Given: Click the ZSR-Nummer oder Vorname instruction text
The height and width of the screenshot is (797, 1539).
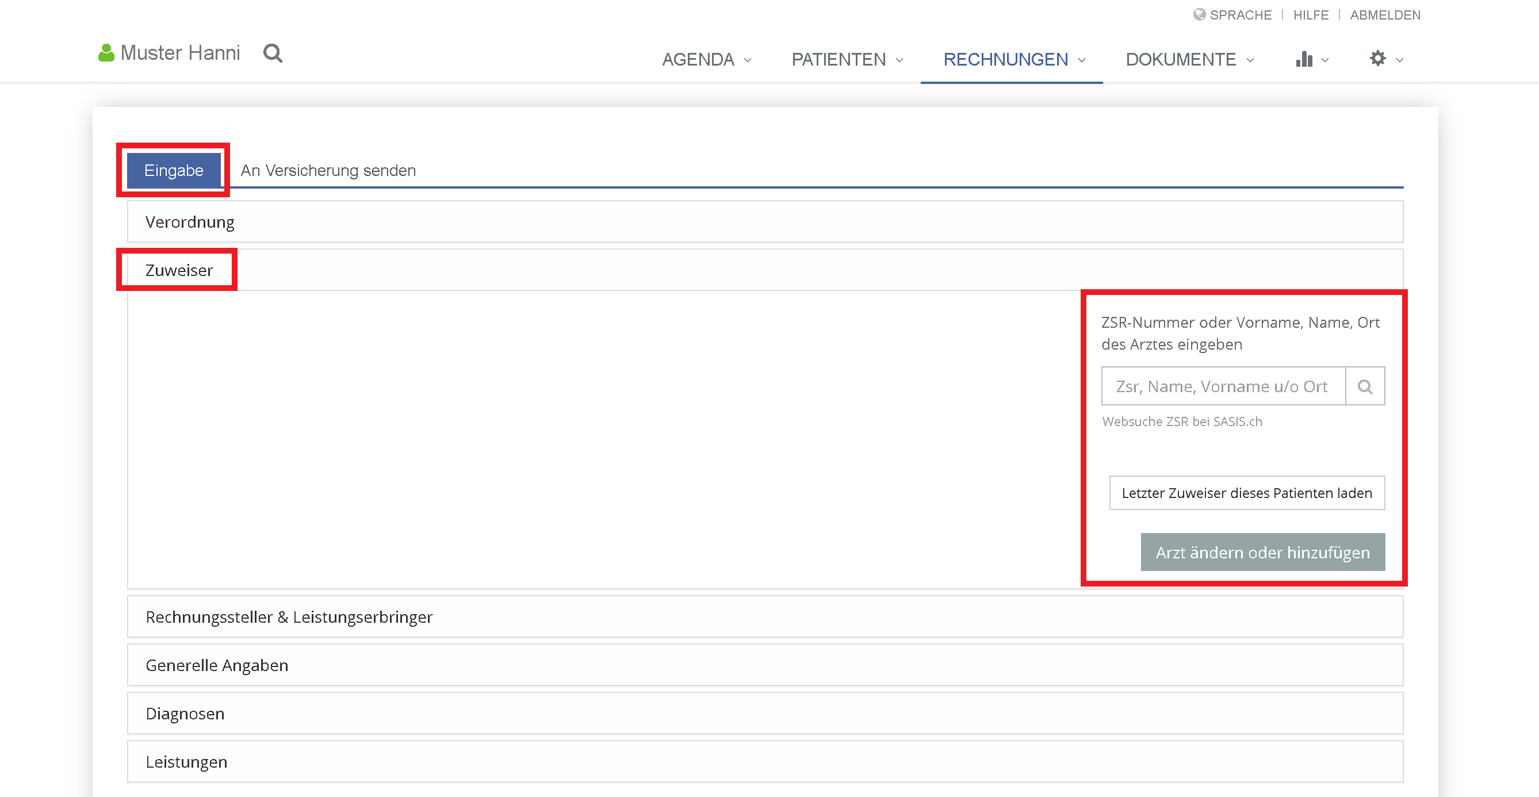Looking at the screenshot, I should click(1241, 334).
